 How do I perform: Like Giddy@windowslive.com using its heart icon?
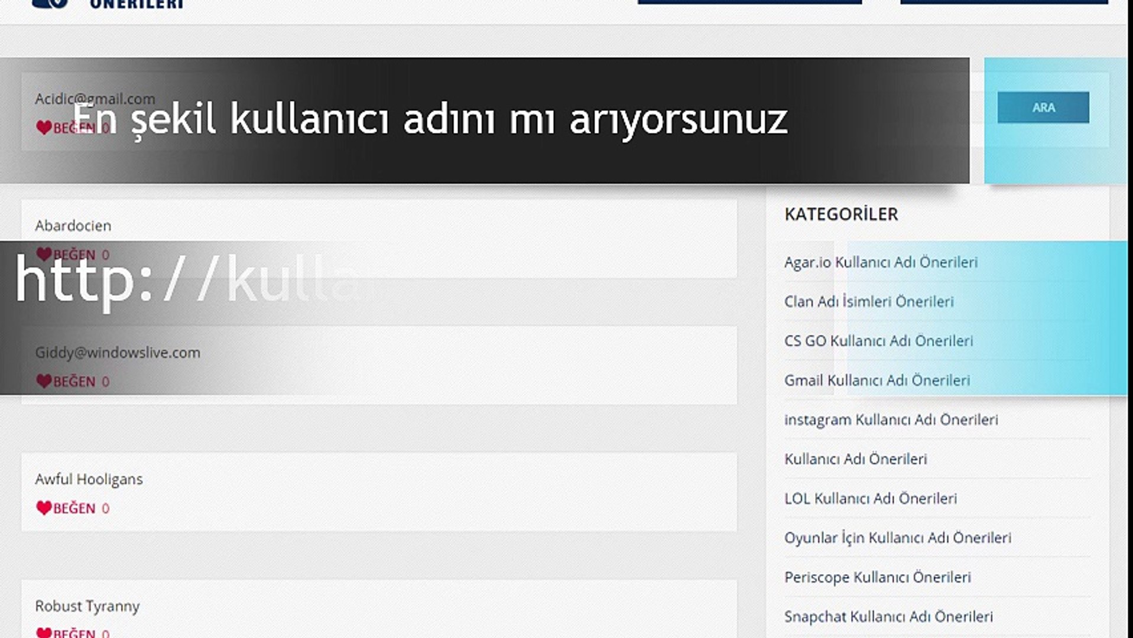click(44, 381)
